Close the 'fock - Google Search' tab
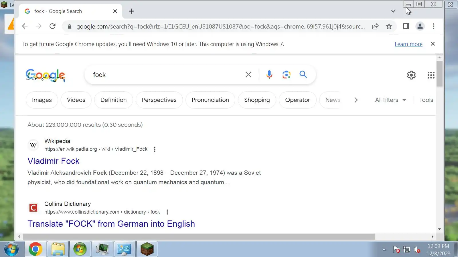This screenshot has width=458, height=257. tap(115, 11)
